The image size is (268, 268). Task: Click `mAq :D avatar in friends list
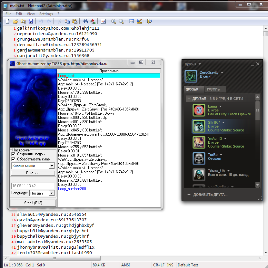(x=199, y=142)
